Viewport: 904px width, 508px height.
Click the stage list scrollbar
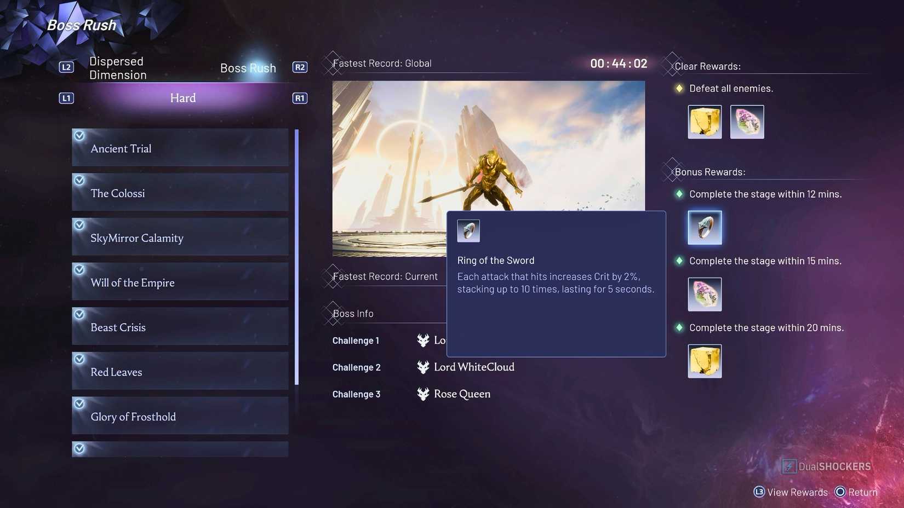296,257
